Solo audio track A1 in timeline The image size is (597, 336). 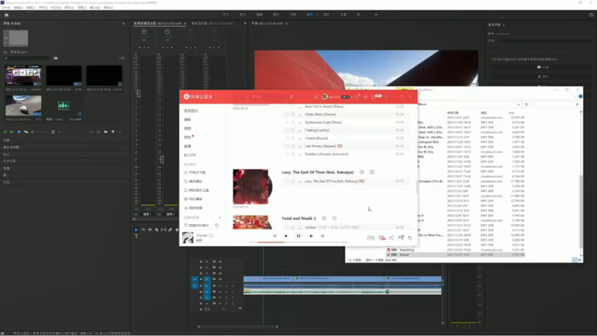click(x=226, y=286)
